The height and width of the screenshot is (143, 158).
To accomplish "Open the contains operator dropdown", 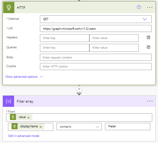I will (79, 127).
